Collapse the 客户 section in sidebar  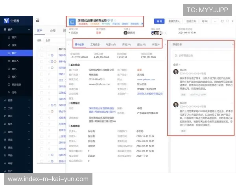coord(29,30)
